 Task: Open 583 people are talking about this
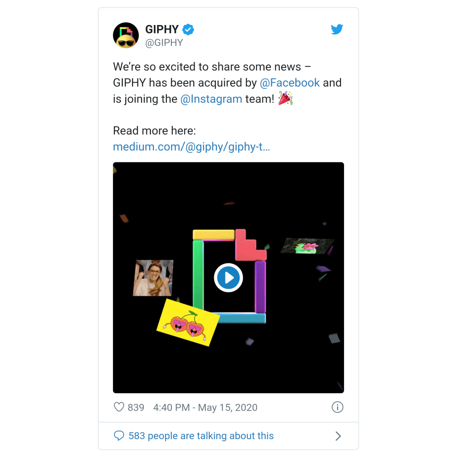click(201, 436)
